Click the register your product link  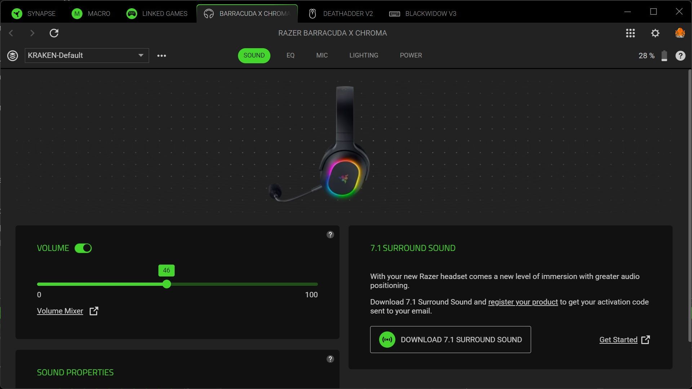(x=523, y=302)
